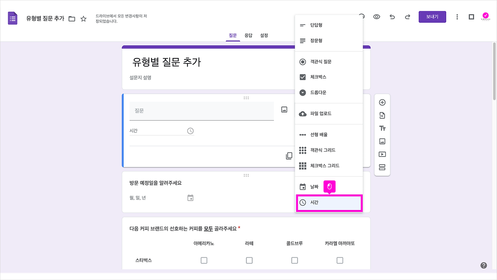Switch to the 응답 tab
497x280 pixels.
pyautogui.click(x=248, y=35)
